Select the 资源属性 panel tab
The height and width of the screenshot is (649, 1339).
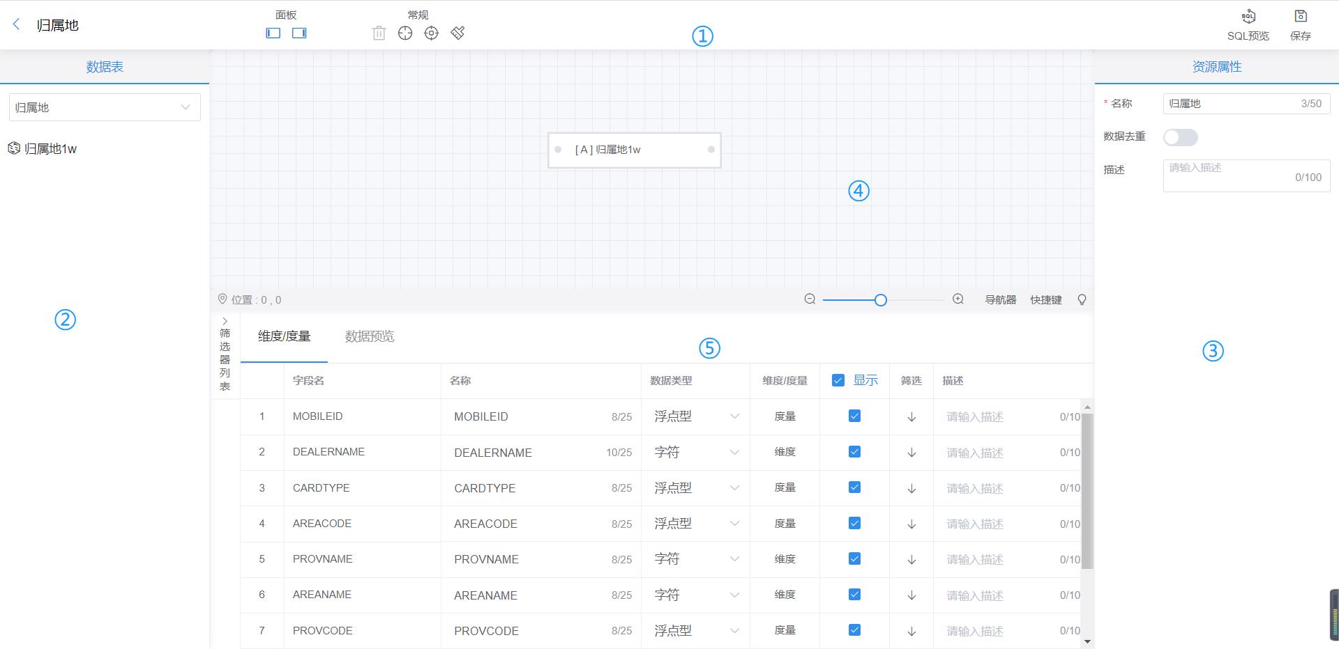point(1217,67)
